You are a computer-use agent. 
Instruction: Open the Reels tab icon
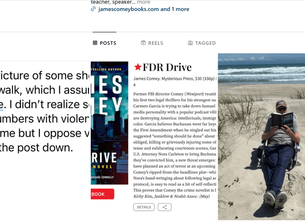[143, 43]
